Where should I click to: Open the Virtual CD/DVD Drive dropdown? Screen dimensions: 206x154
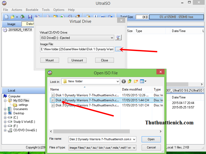112,38
